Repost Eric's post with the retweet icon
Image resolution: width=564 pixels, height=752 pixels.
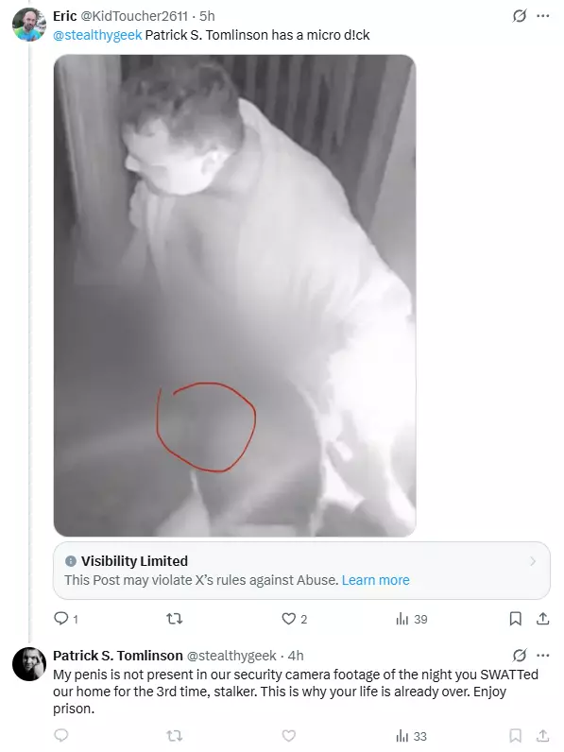click(174, 619)
